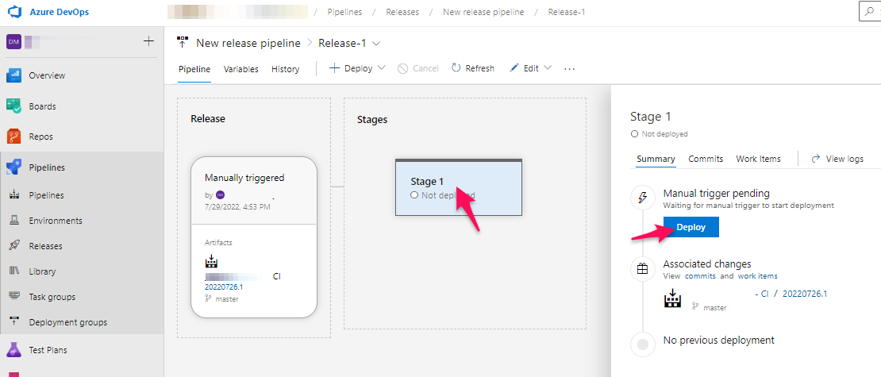Click the Task groups icon
The image size is (881, 377).
pos(14,296)
